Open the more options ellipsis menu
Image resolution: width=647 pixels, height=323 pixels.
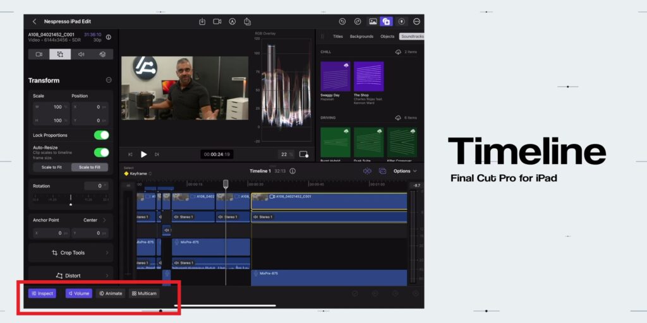pyautogui.click(x=416, y=21)
